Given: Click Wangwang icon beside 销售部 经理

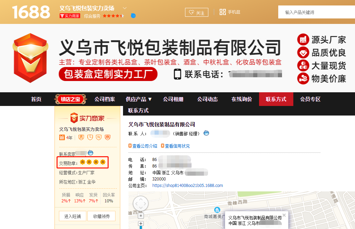Looking at the screenshot, I should click(x=206, y=133).
